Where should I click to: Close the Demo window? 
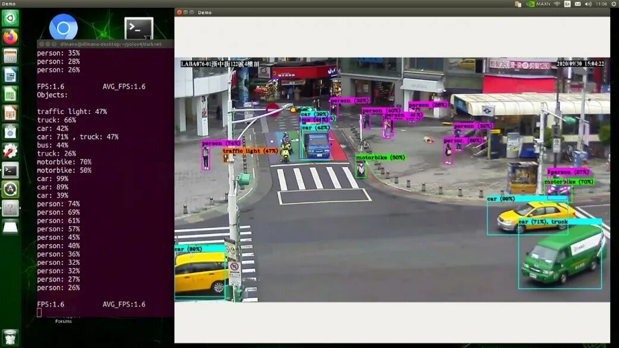(179, 12)
